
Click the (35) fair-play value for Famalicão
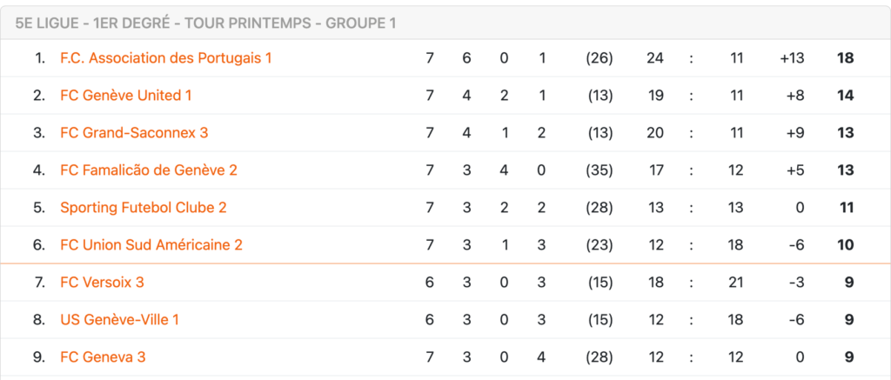[x=599, y=170]
